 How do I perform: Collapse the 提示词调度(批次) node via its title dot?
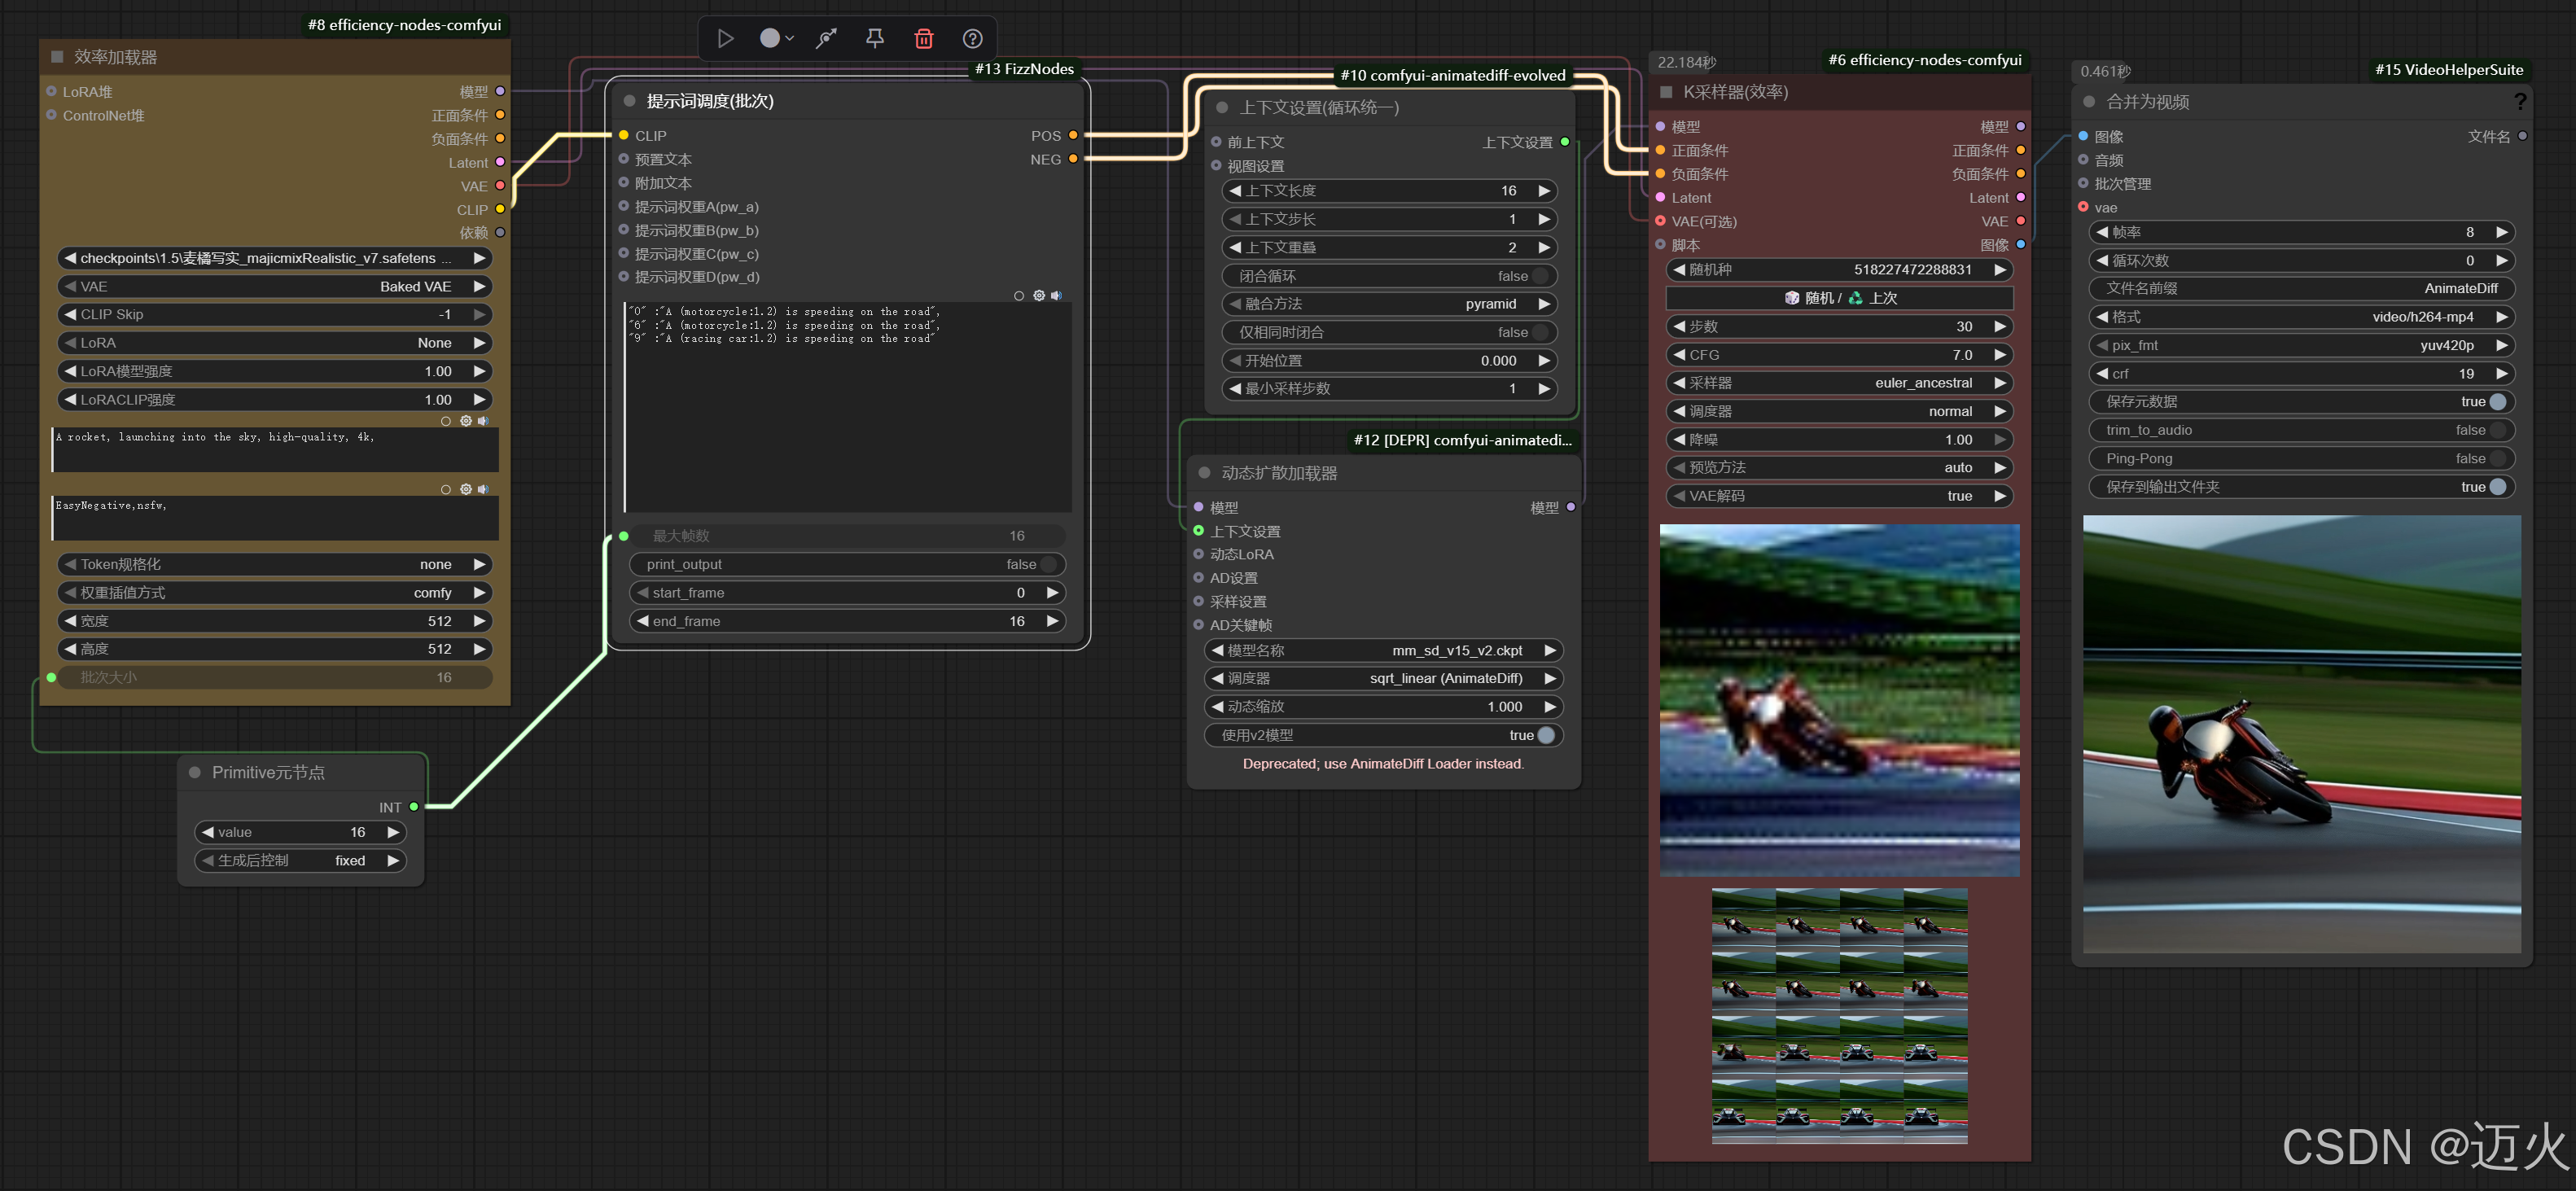click(630, 101)
